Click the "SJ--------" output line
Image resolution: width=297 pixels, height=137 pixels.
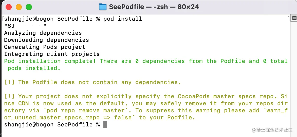(25, 26)
